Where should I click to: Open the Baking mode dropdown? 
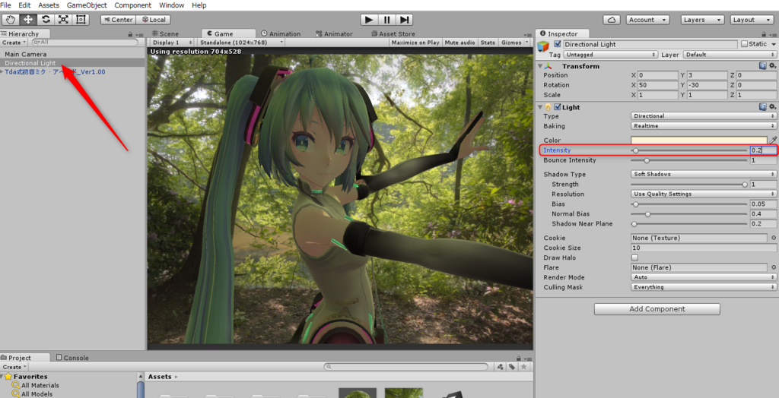[x=704, y=126]
